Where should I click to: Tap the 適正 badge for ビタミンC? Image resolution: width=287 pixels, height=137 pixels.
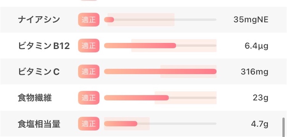pos(89,72)
